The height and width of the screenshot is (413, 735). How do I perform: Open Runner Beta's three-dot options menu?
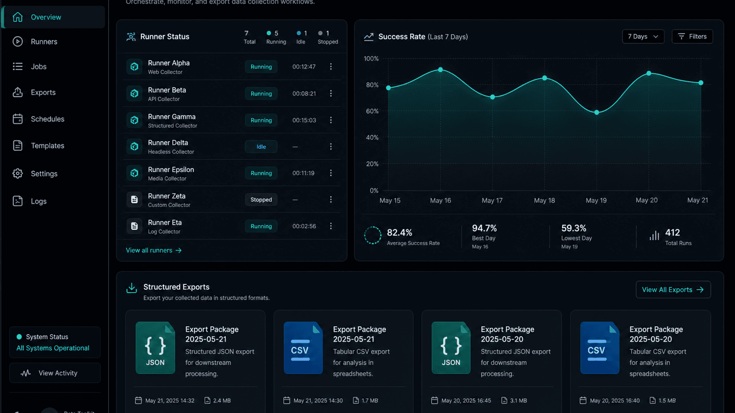[331, 93]
